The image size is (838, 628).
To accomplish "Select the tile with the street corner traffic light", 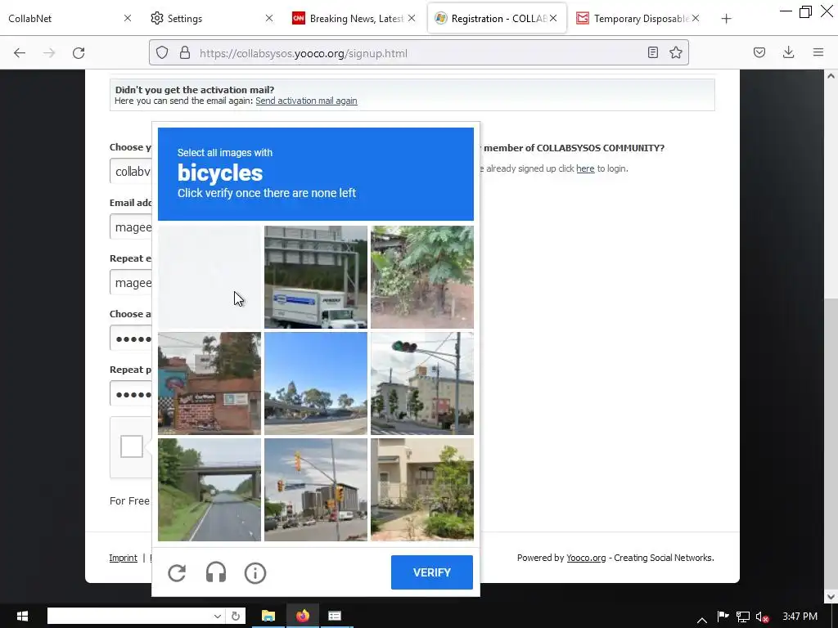I will click(422, 384).
